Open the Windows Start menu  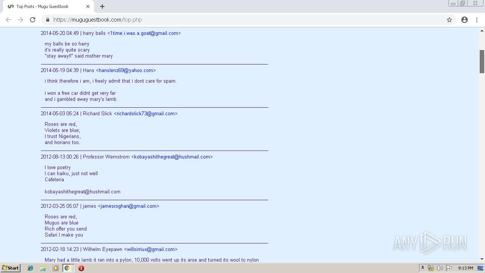pos(10,268)
